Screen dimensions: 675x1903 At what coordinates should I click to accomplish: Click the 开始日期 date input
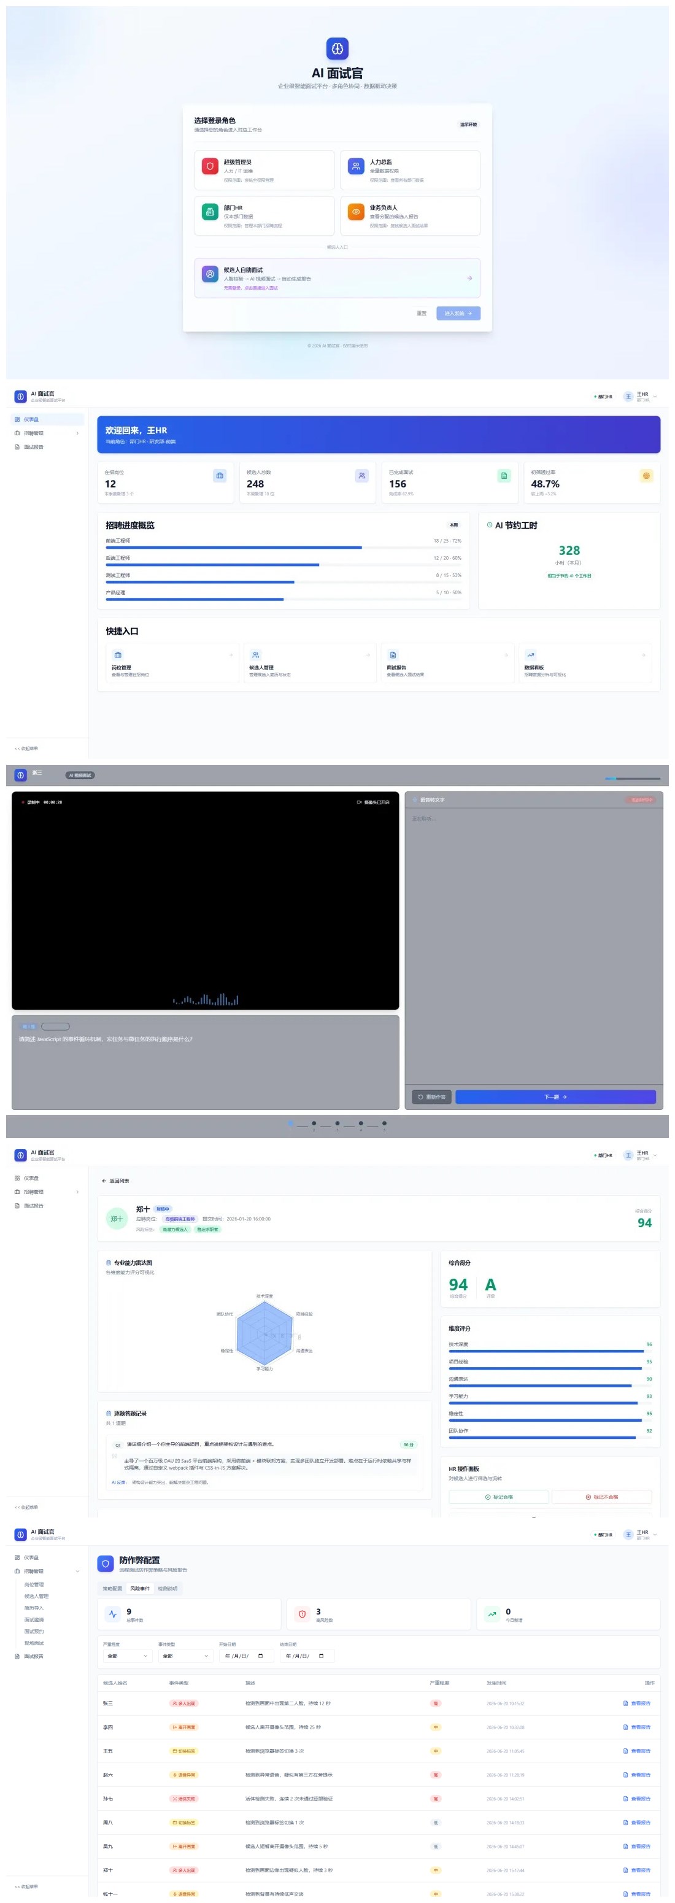point(246,1656)
